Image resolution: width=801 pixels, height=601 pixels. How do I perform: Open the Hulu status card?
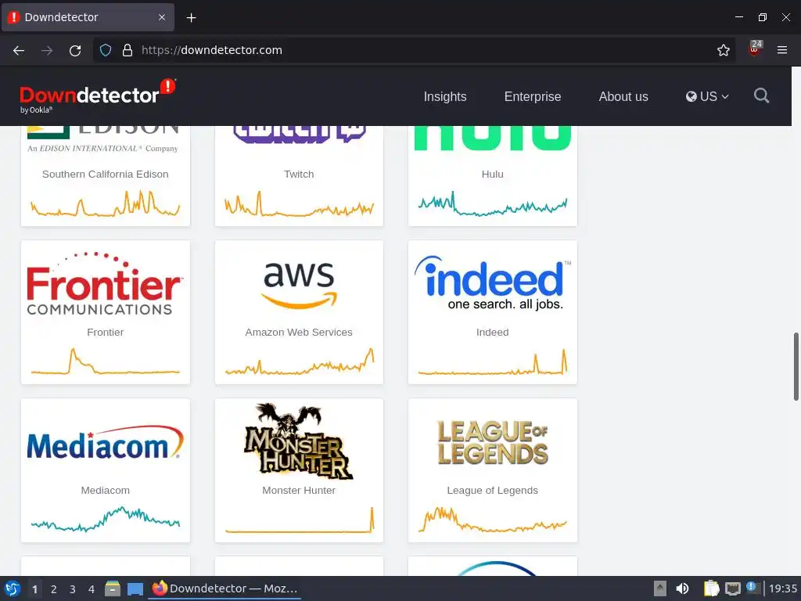(493, 175)
